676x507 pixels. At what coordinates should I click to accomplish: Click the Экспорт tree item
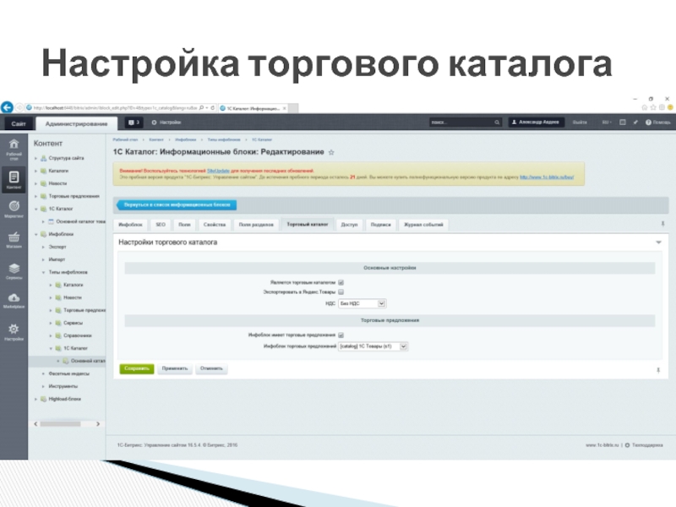pos(57,247)
